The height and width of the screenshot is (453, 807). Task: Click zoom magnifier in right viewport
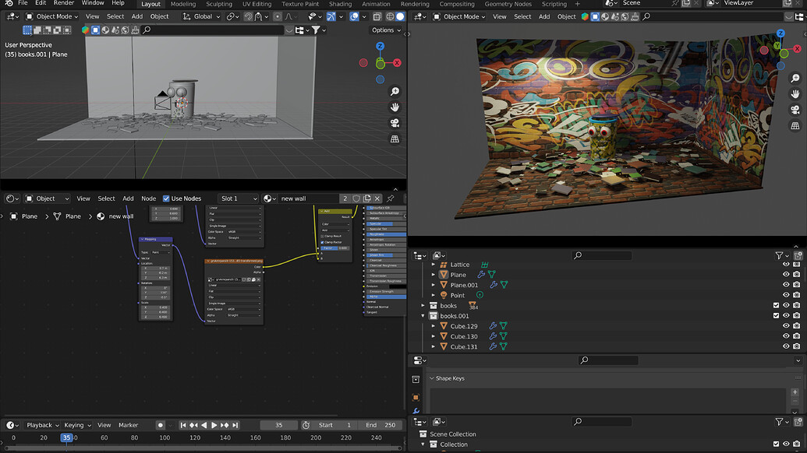point(795,78)
